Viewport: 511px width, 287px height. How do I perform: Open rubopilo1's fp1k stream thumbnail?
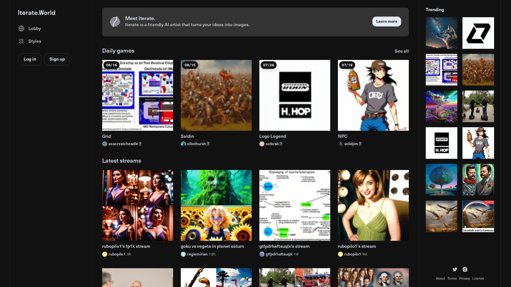click(x=138, y=205)
